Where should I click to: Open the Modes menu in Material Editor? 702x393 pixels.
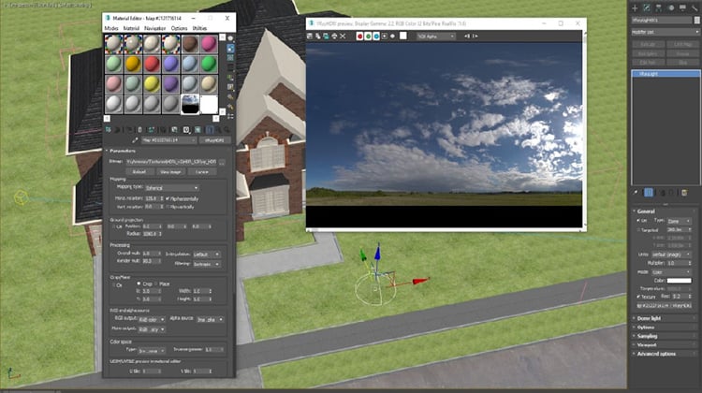111,28
